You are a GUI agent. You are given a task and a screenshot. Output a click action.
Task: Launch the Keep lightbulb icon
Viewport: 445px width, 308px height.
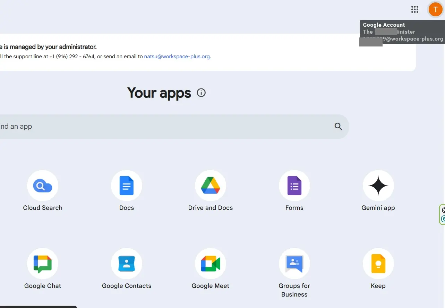point(378,264)
